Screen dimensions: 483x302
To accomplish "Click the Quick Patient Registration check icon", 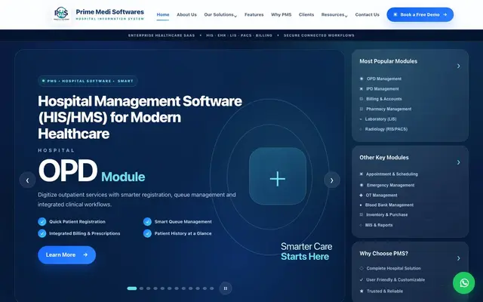I will point(42,221).
